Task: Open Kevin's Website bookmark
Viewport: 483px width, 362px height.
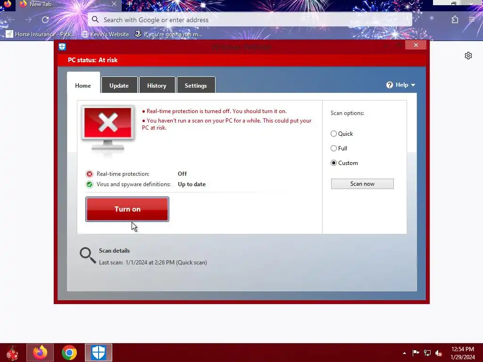Action: (105, 34)
